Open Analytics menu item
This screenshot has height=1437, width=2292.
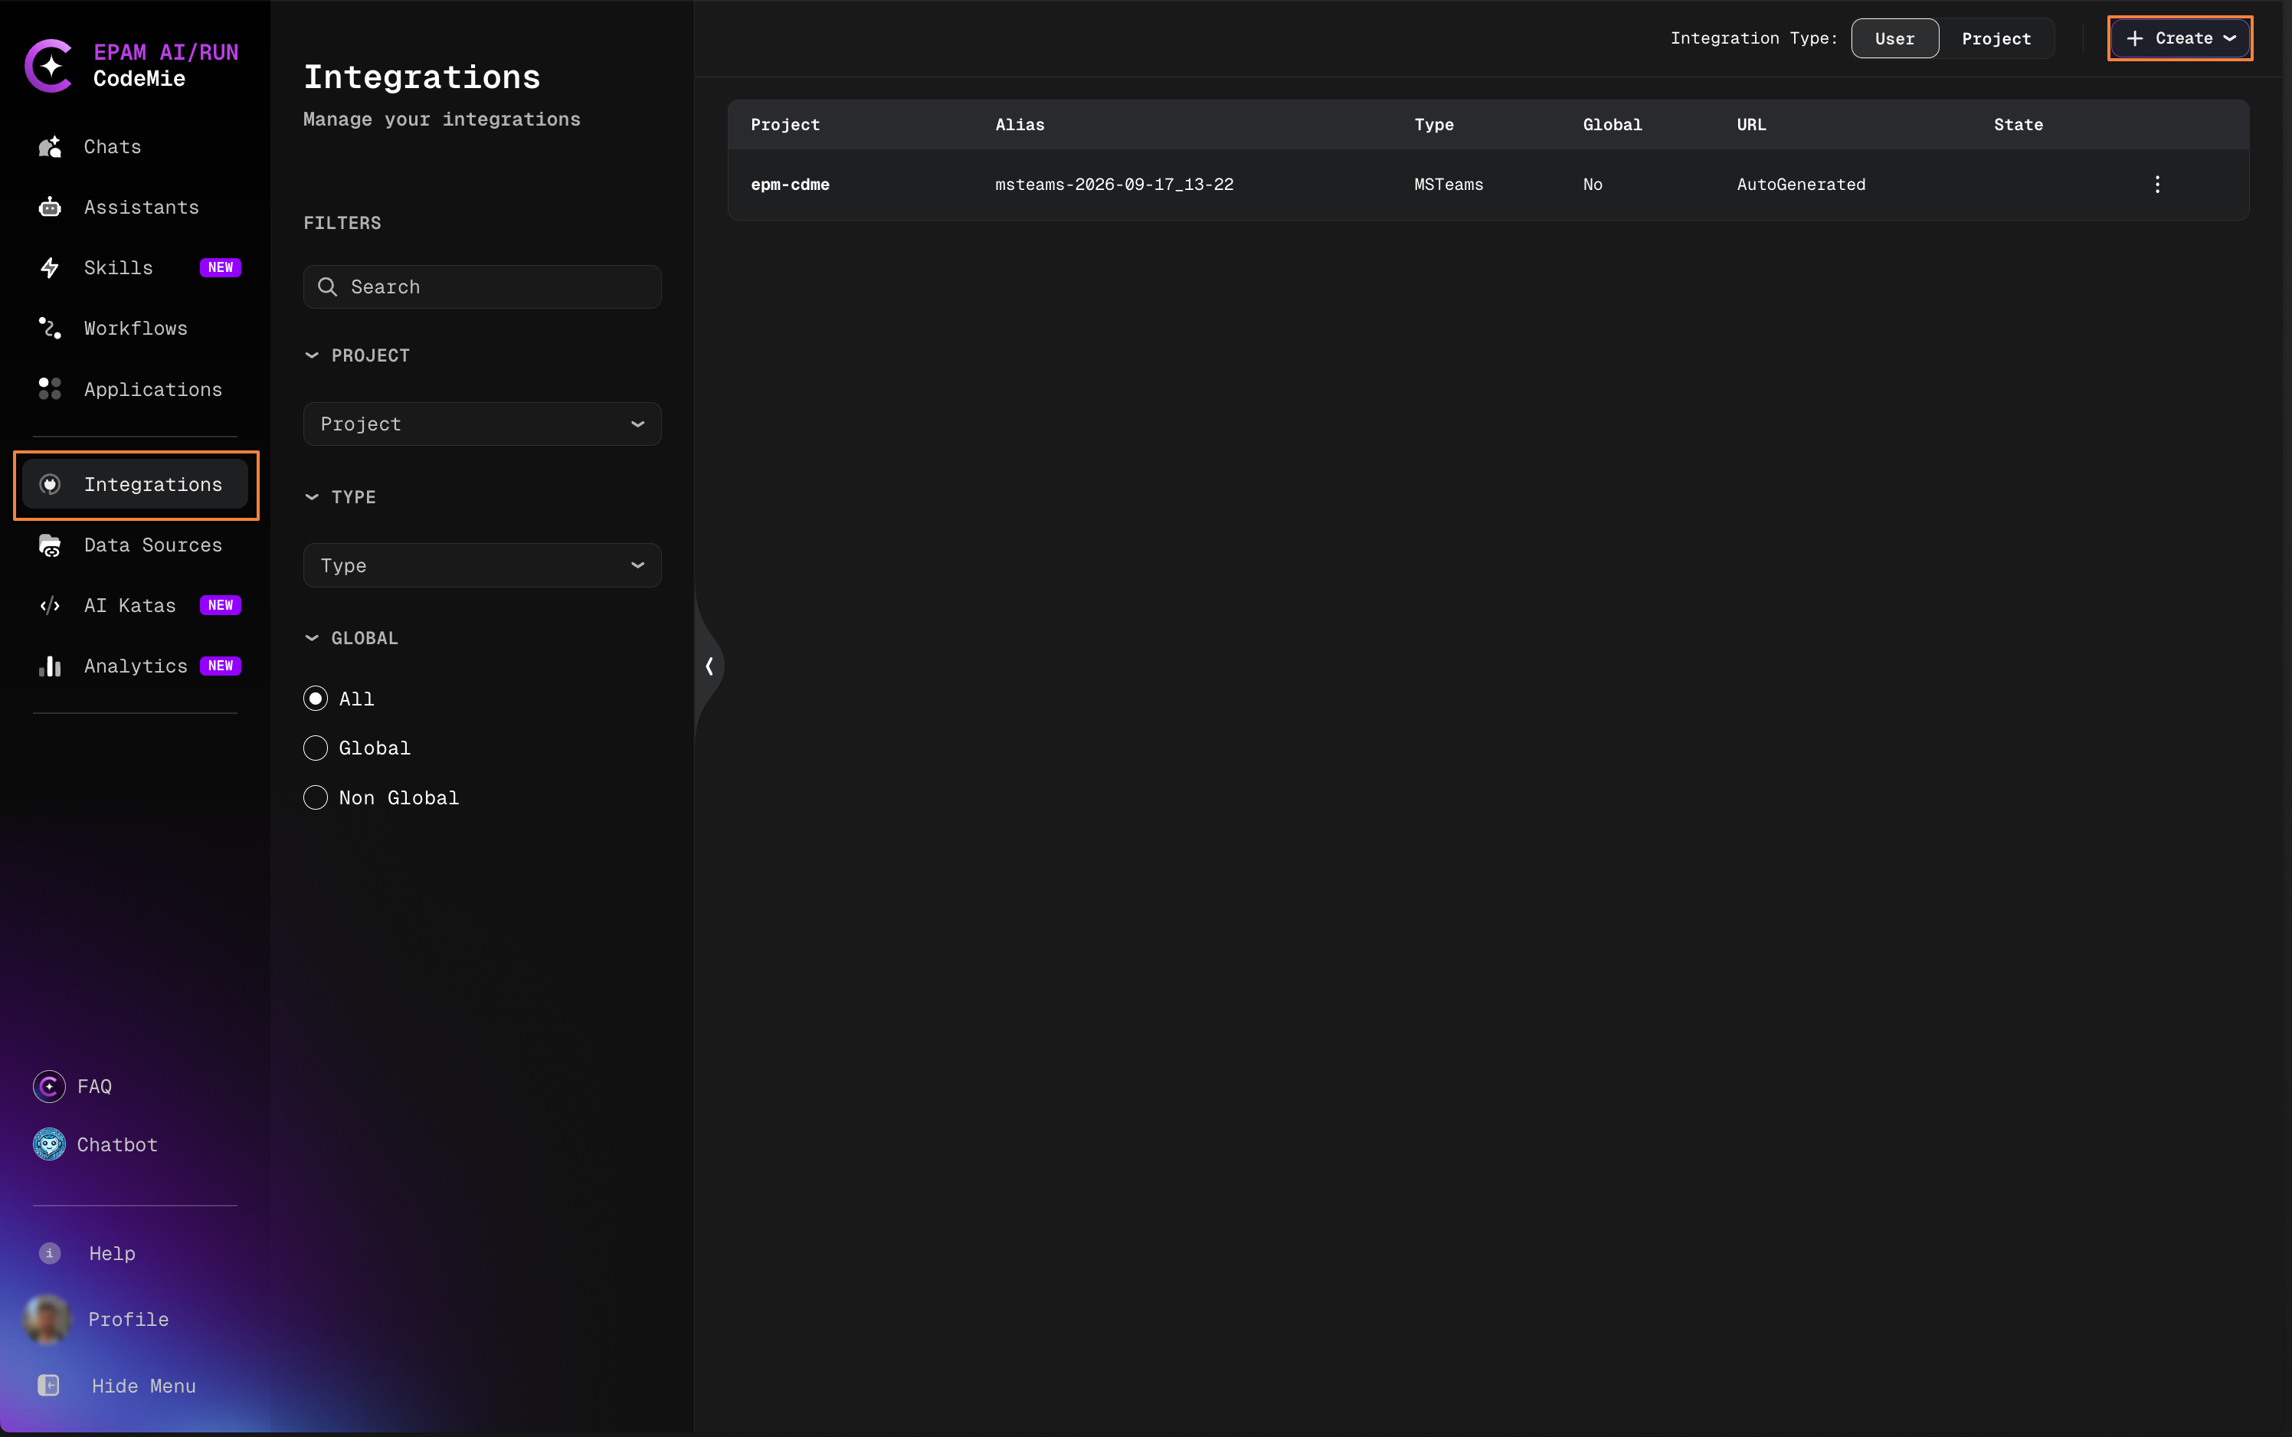(135, 666)
